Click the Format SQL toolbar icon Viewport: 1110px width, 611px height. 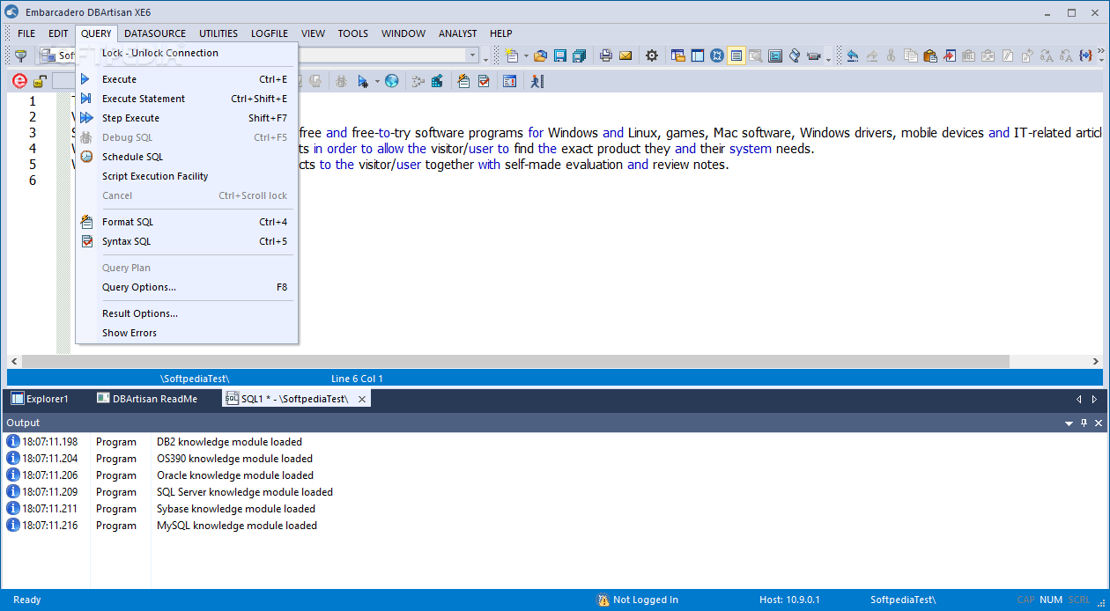coord(464,81)
